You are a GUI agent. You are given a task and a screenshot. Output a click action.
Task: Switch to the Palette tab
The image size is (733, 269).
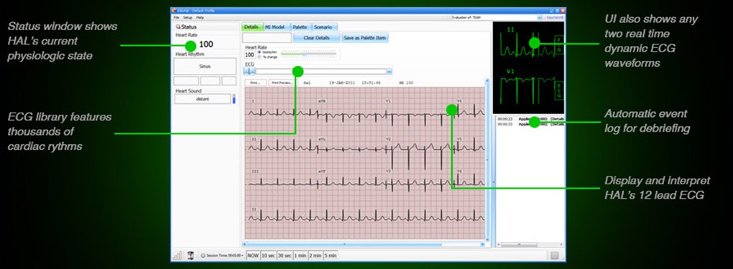tap(300, 27)
